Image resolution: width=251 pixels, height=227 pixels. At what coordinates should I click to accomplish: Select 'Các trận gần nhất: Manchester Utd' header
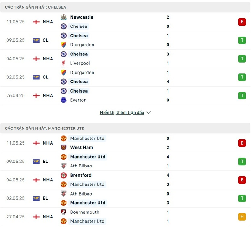coord(45,128)
